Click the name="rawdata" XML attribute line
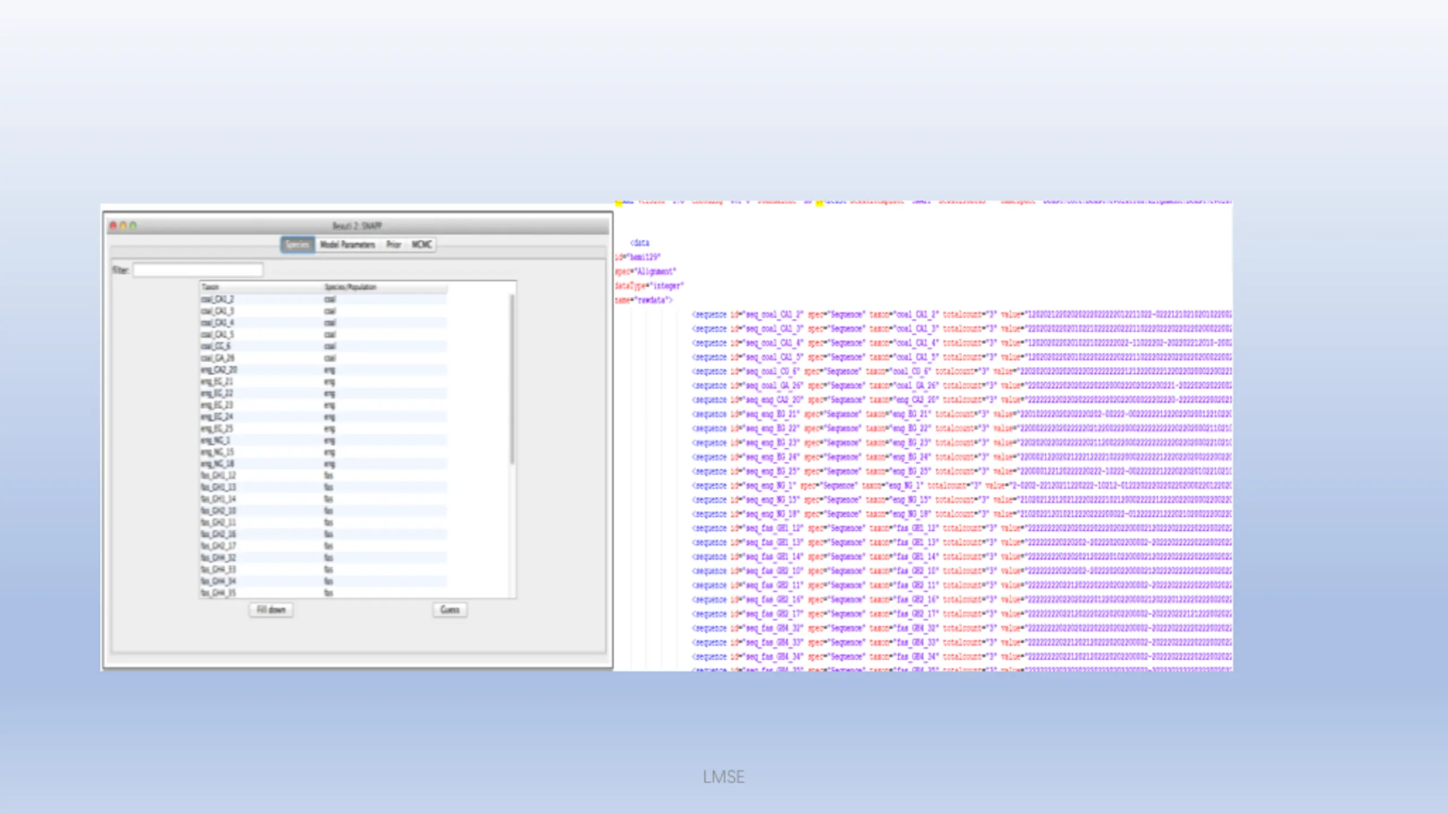The width and height of the screenshot is (1448, 814). (644, 300)
